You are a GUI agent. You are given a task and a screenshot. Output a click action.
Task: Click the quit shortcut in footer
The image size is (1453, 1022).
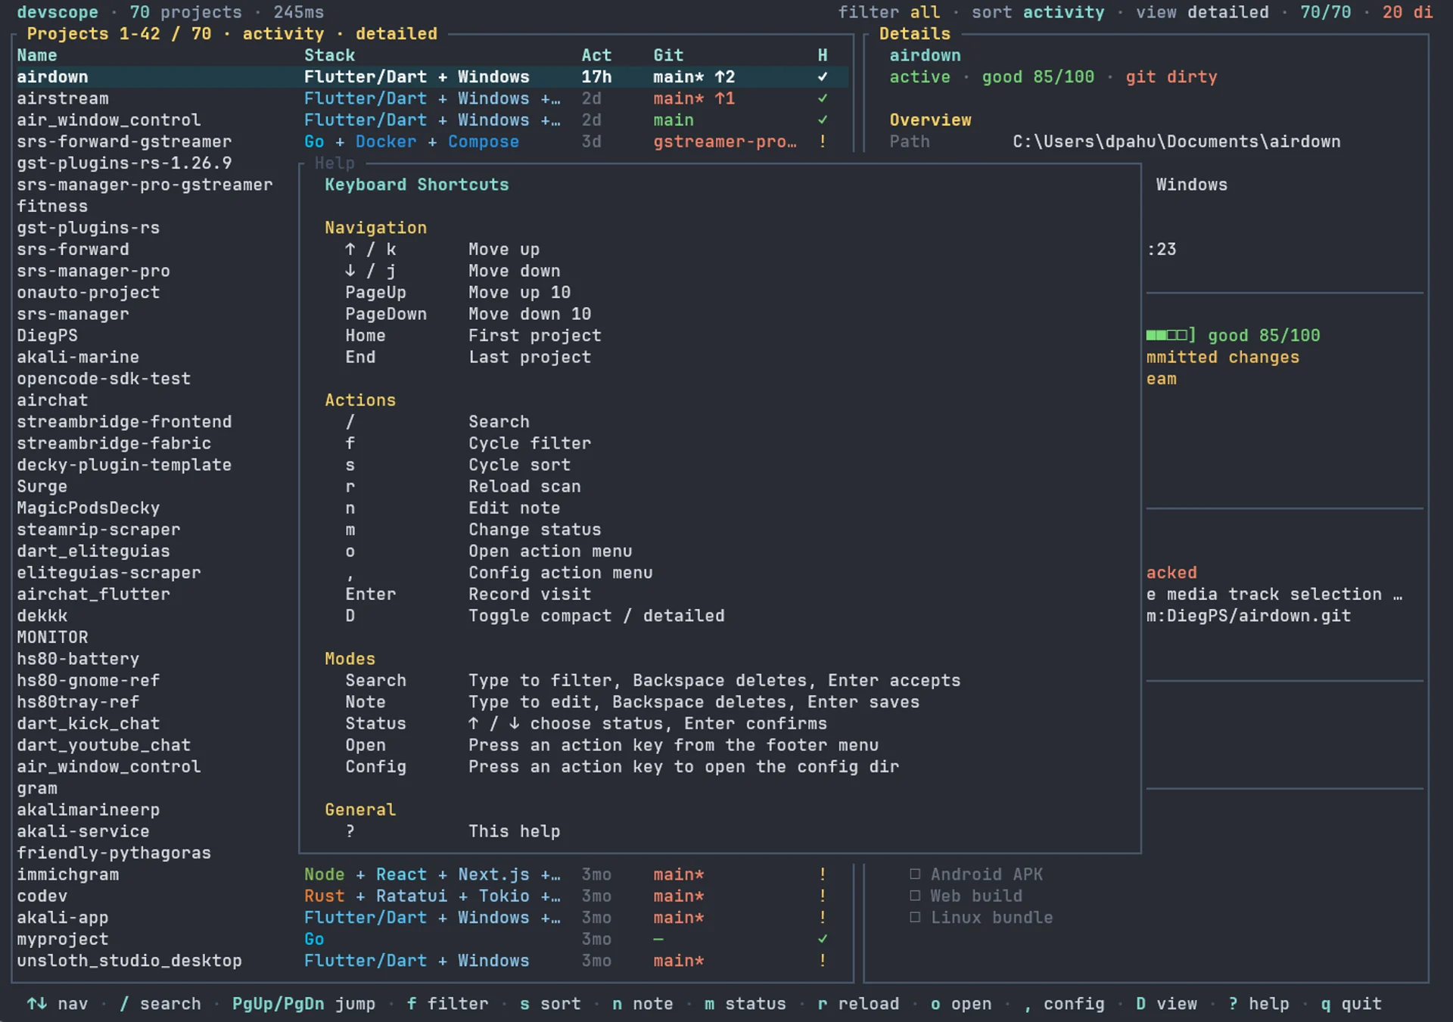point(1351,1004)
